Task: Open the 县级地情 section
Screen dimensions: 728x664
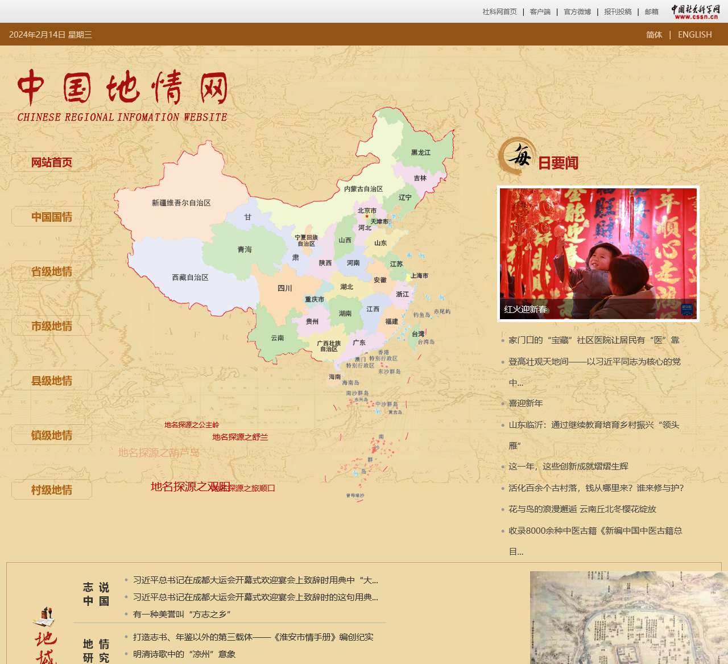Action: coord(52,380)
